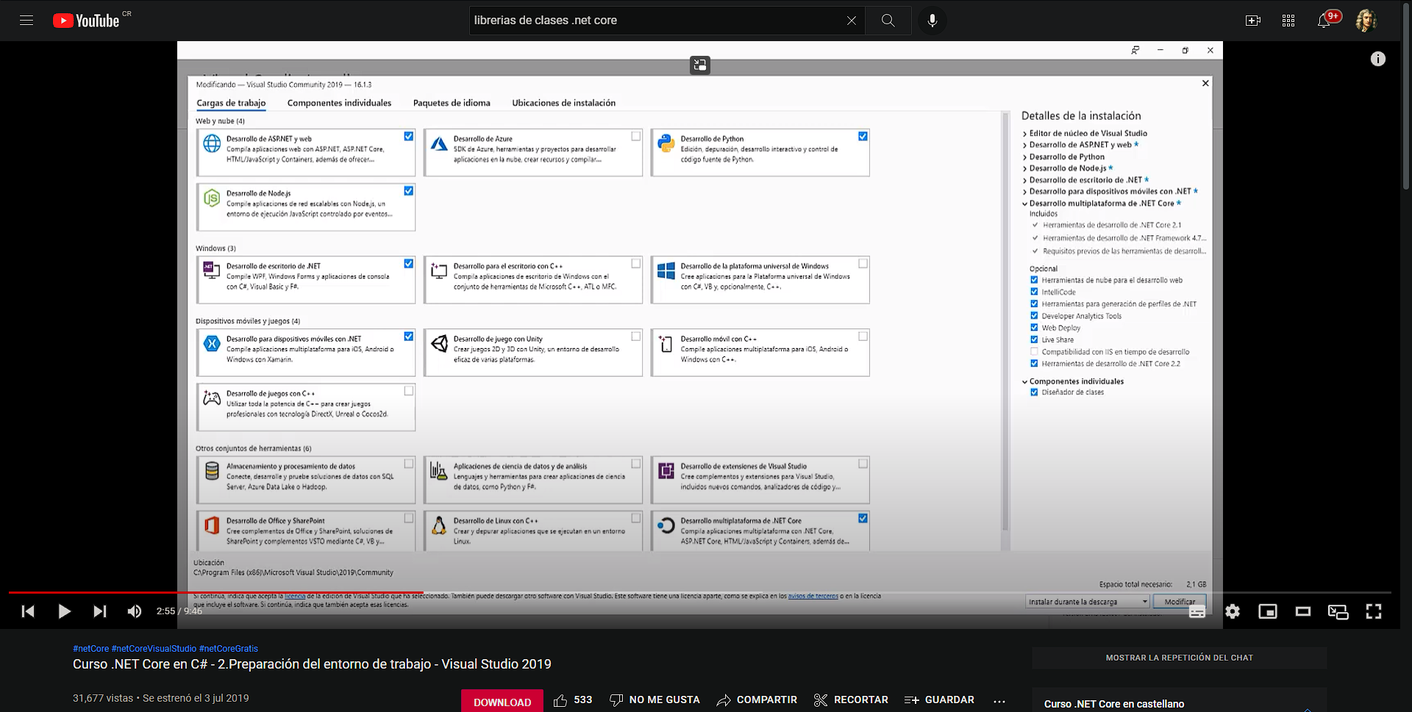Enter fullscreen mode
Viewport: 1412px width, 712px height.
(1373, 611)
